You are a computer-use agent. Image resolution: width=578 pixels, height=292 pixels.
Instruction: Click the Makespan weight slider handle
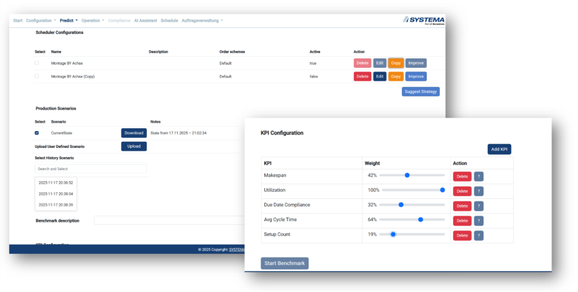[407, 175]
